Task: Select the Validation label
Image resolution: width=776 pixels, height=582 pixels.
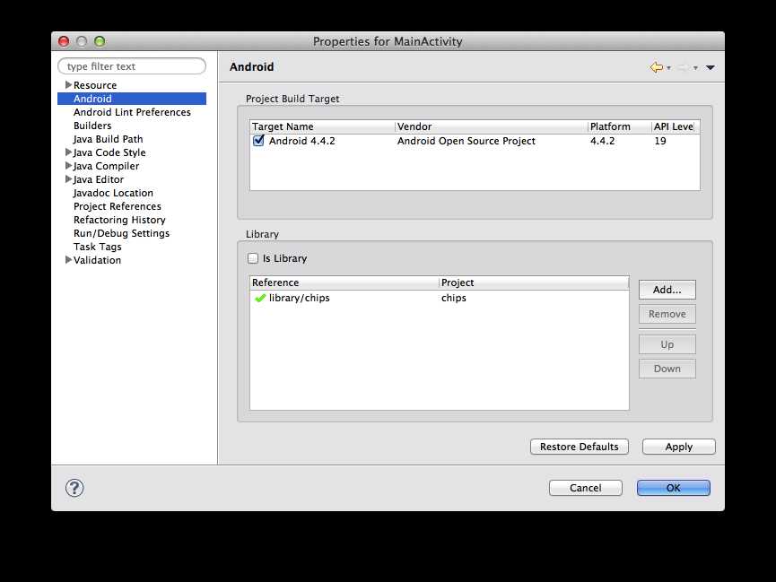Action: [97, 260]
